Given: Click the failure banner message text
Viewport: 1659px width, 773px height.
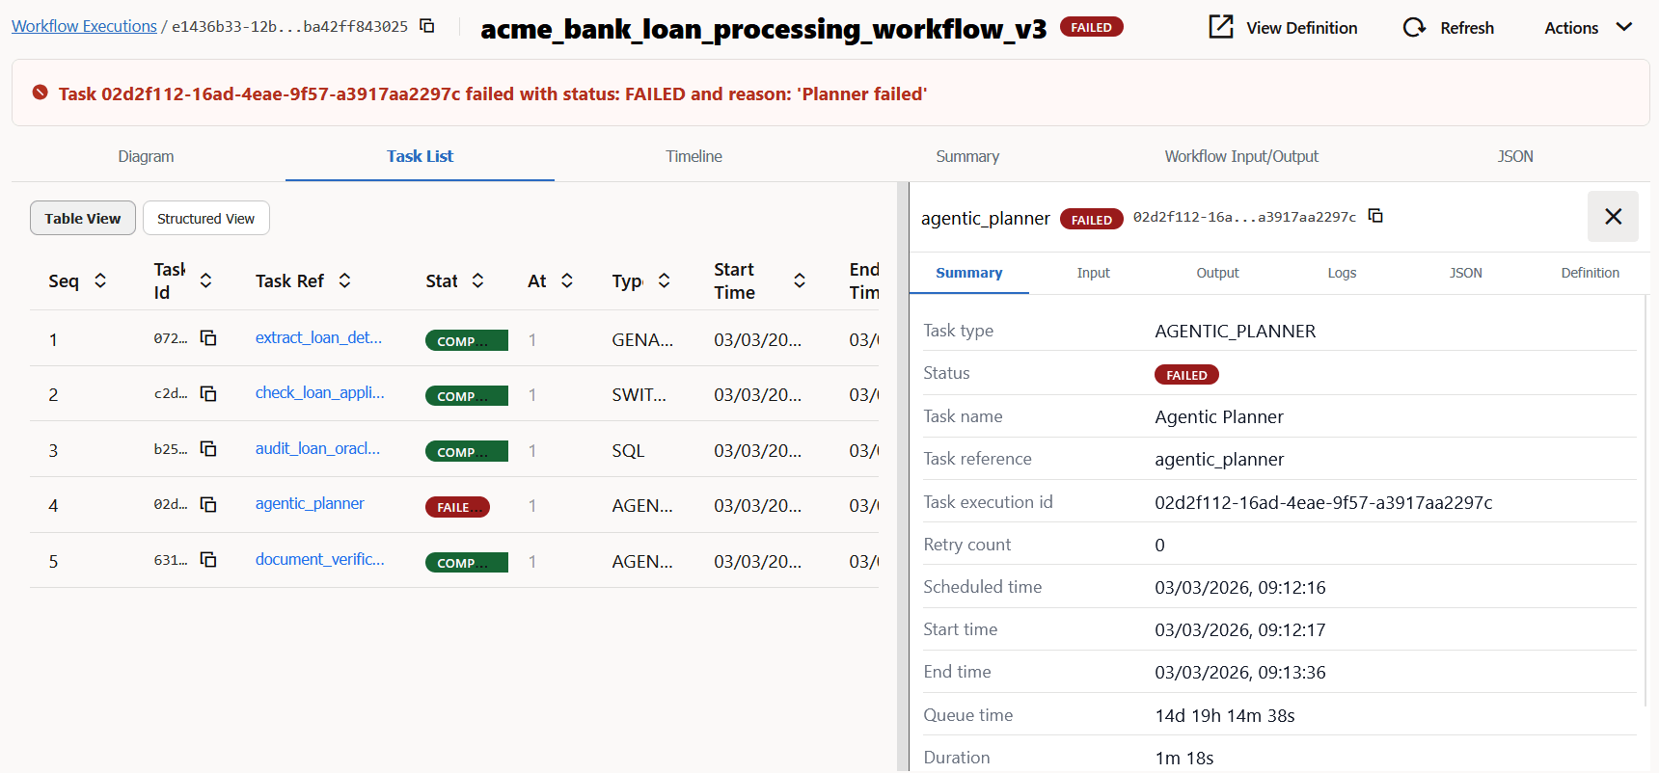Looking at the screenshot, I should point(493,93).
